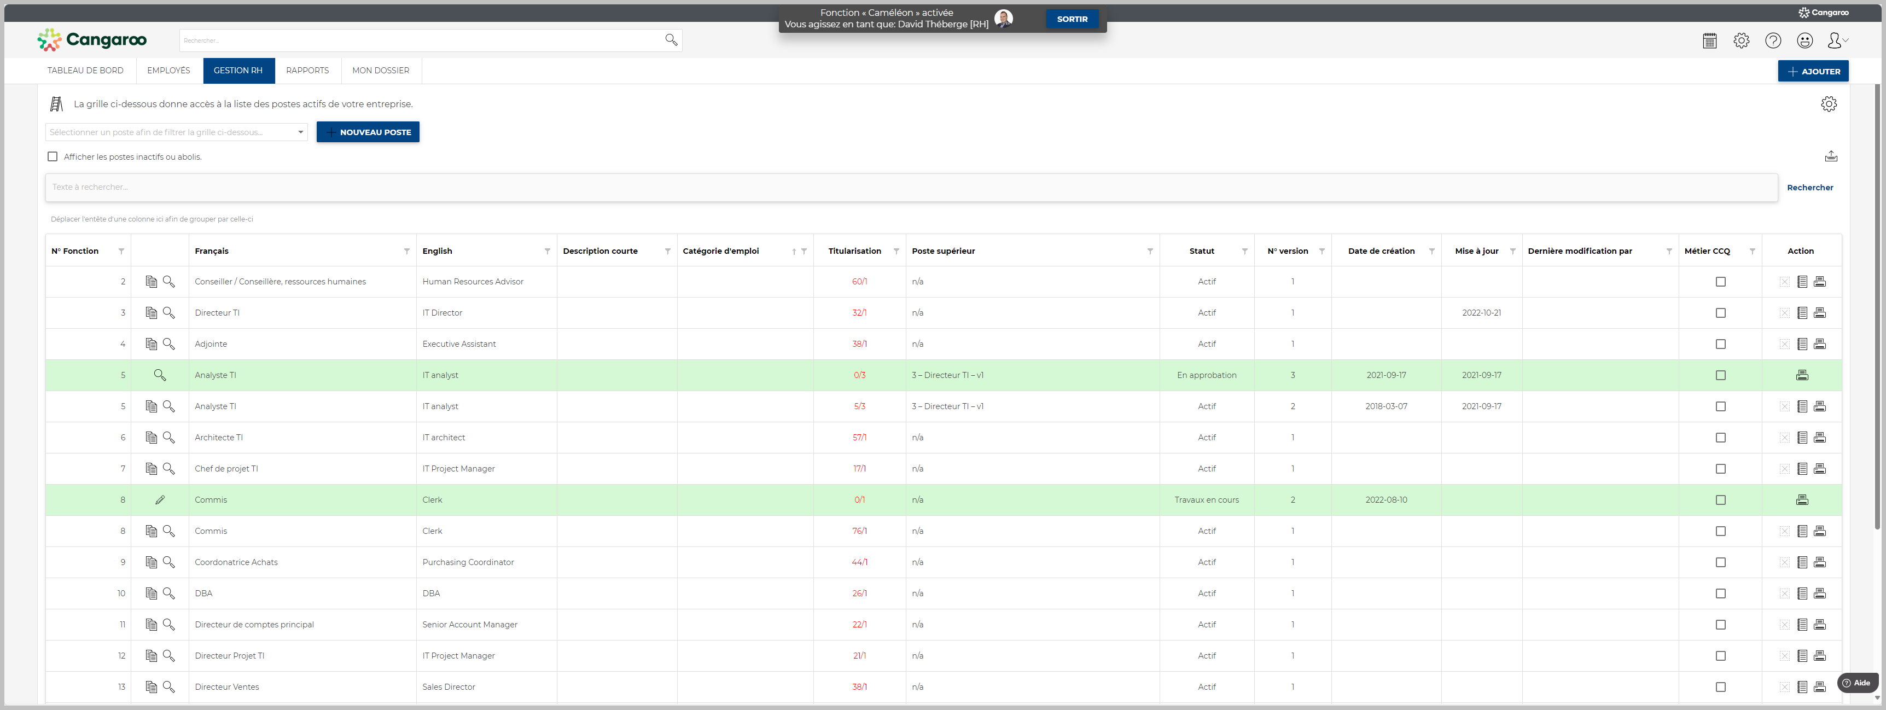1886x710 pixels.
Task: Open the RAPPORTS tab
Action: tap(307, 71)
